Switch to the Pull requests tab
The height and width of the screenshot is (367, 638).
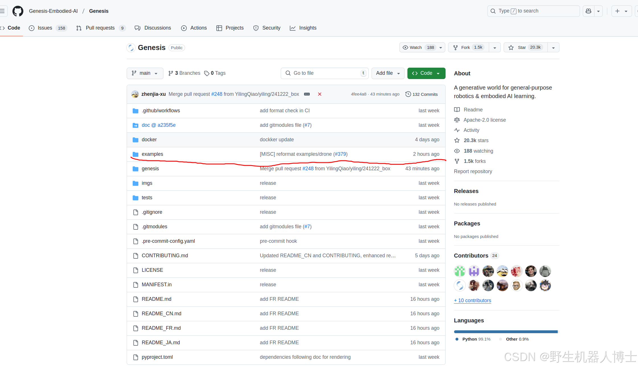coord(100,28)
